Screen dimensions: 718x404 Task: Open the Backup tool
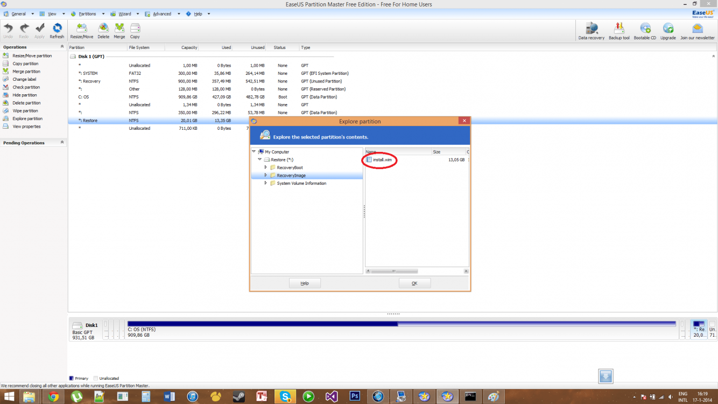pos(619,31)
